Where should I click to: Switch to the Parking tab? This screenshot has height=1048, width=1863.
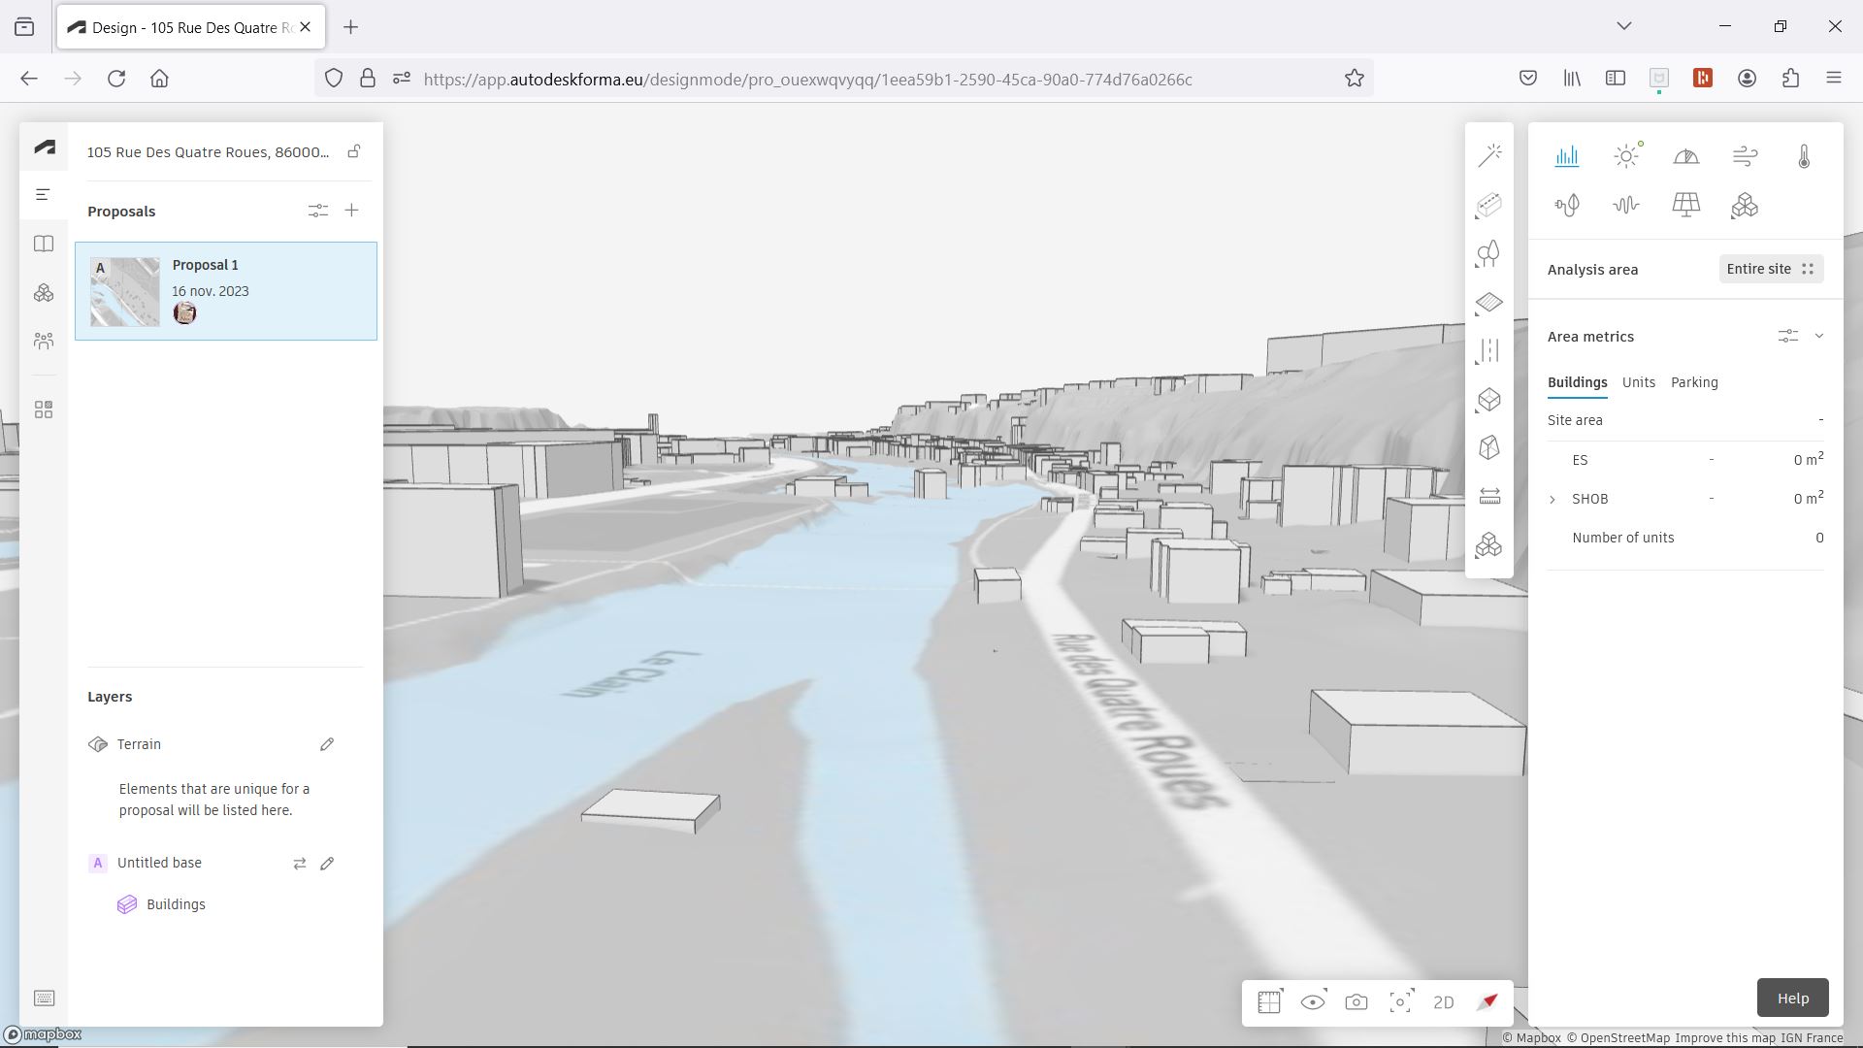pos(1693,382)
